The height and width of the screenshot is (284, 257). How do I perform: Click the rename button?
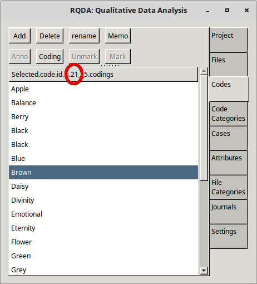point(84,36)
